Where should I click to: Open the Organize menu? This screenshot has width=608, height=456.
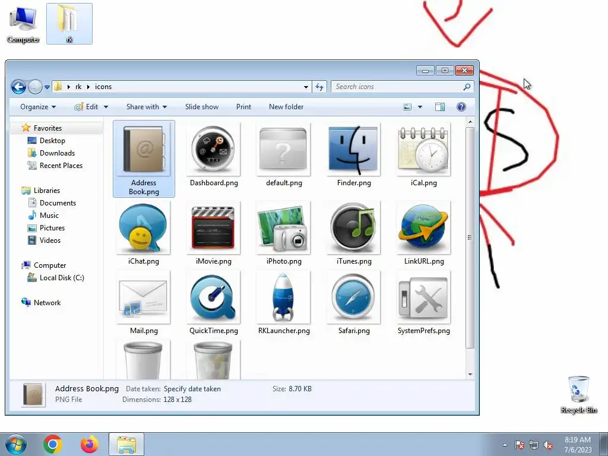point(38,107)
